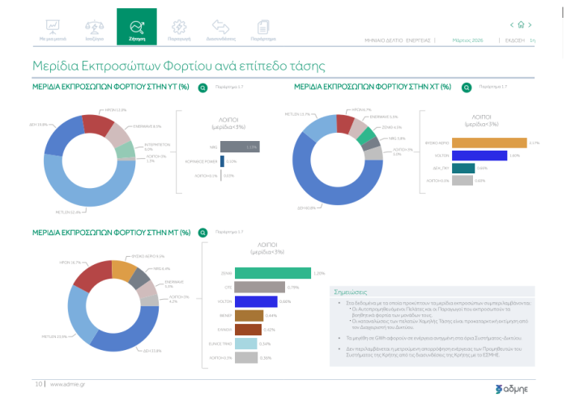Click magnifier icon next to ΥΤ chart title

[204, 86]
